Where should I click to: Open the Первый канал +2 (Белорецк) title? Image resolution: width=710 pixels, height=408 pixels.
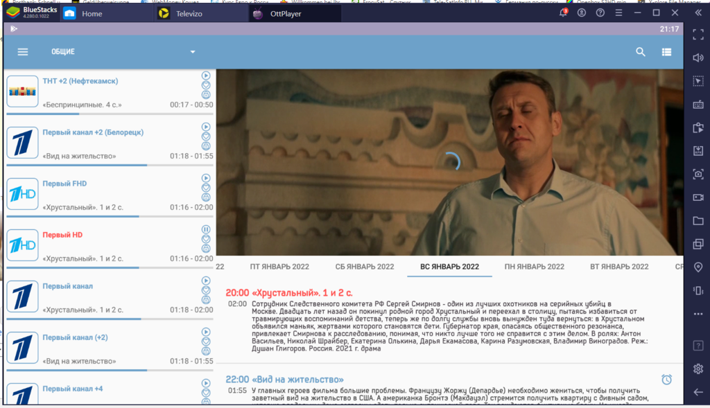click(x=93, y=132)
